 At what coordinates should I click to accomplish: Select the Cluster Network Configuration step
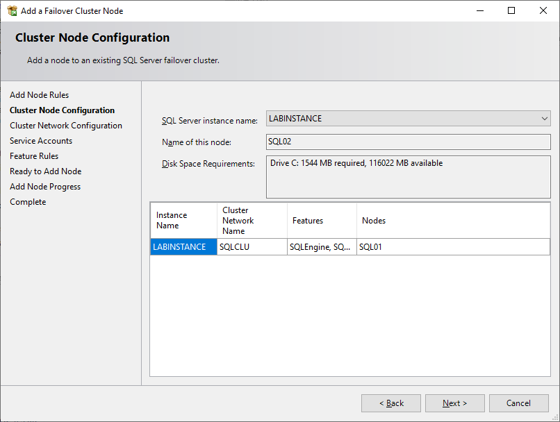coord(66,126)
